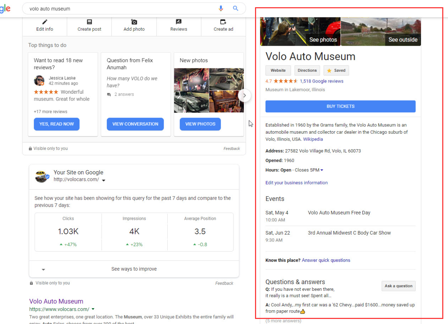Image resolution: width=448 pixels, height=324 pixels.
Task: Open dropdown arrow beside www.volocars.com result URL
Action: tap(93, 309)
